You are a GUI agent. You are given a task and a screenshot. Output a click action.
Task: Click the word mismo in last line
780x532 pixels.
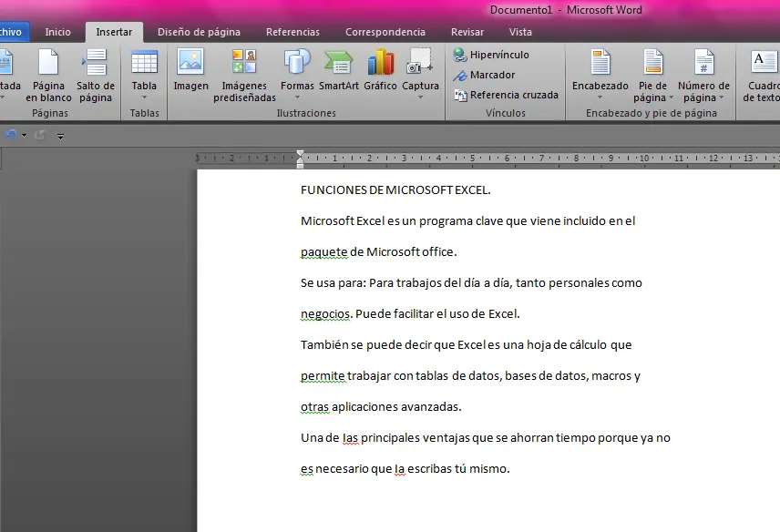pyautogui.click(x=488, y=469)
